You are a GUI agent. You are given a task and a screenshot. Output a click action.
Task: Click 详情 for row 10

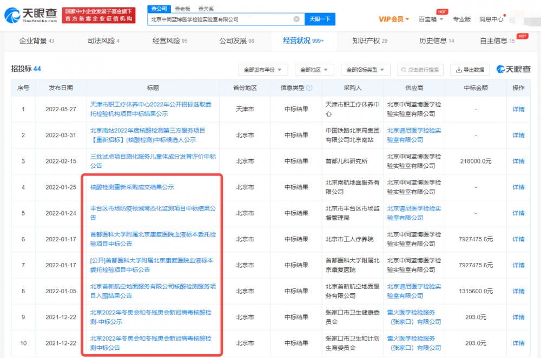[518, 343]
